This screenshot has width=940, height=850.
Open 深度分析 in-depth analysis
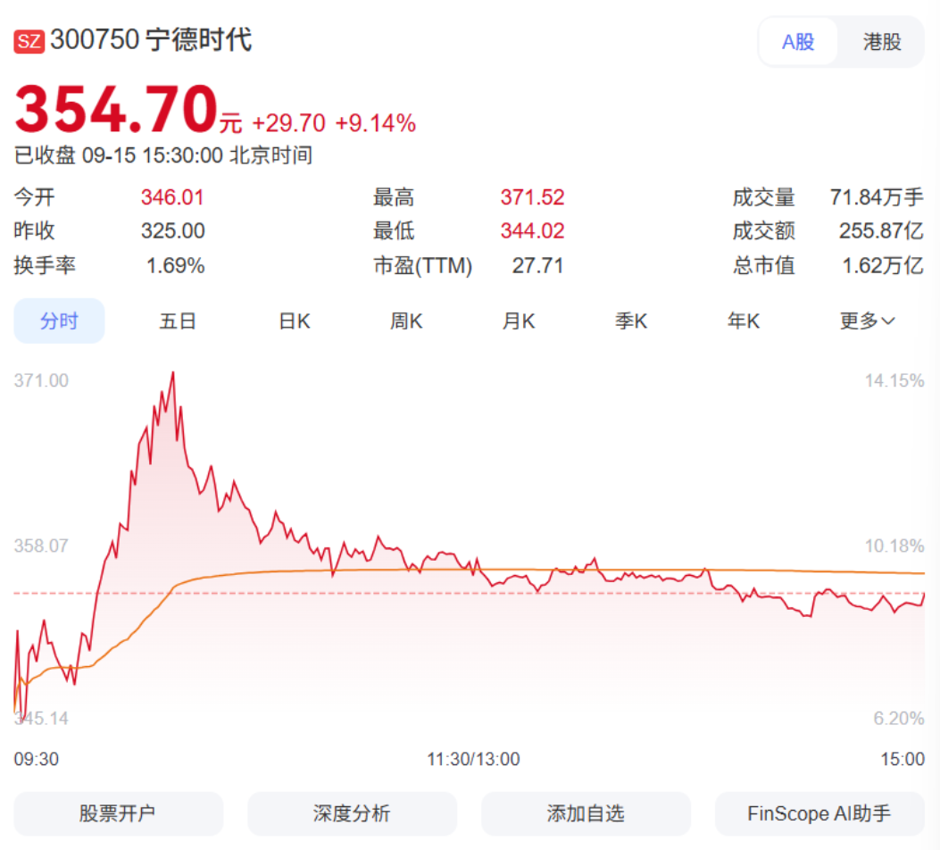click(352, 813)
